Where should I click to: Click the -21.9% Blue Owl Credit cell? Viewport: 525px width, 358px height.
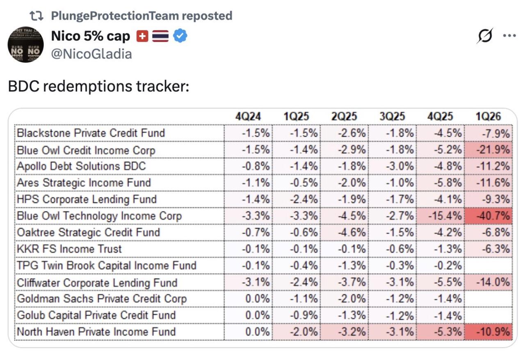point(489,150)
